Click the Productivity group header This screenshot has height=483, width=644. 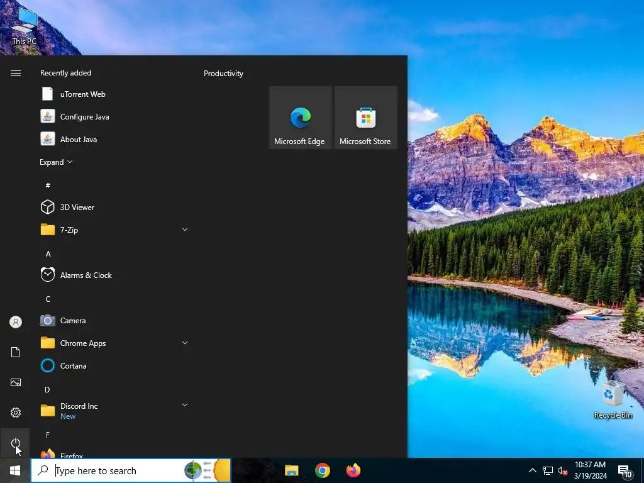click(223, 74)
